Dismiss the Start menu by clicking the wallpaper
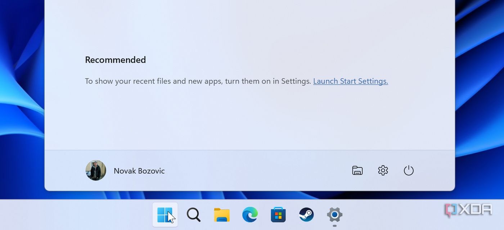Image resolution: width=504 pixels, height=230 pixels. pos(22,108)
